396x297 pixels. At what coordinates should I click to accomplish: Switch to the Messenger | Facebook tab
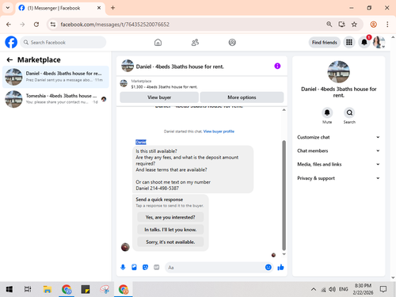[x=60, y=8]
